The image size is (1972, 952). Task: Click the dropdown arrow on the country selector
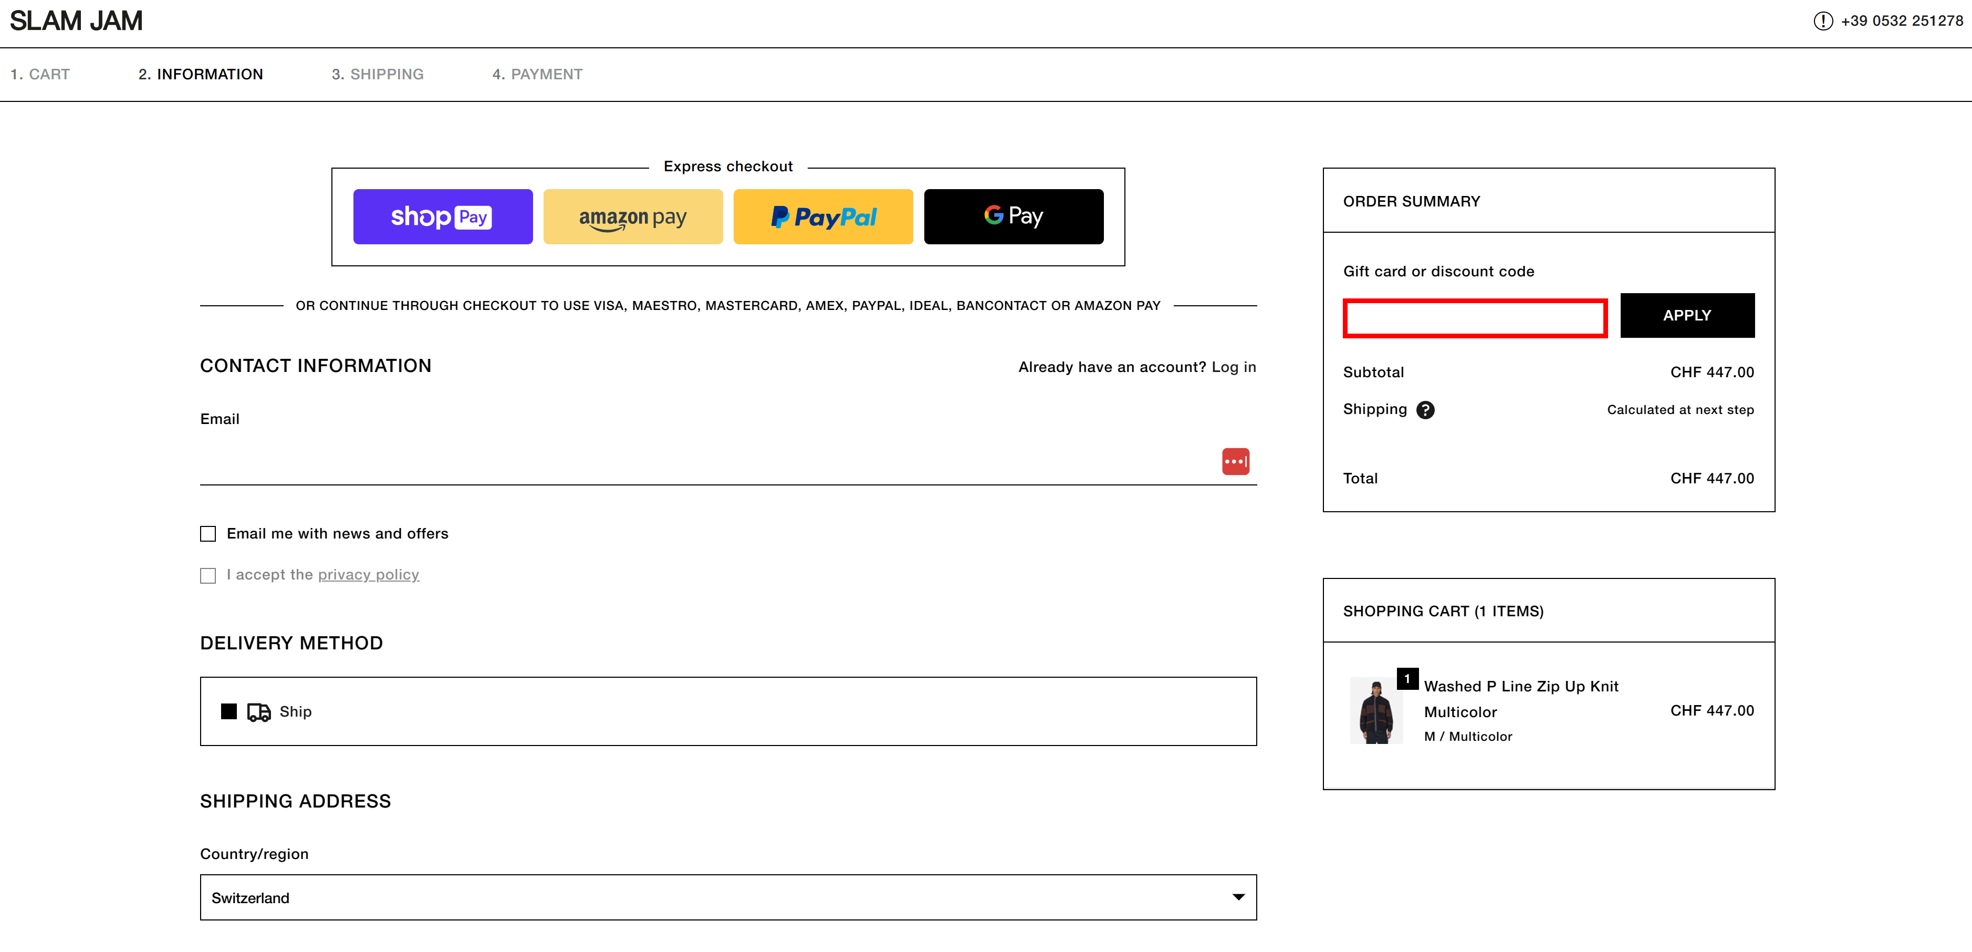(1238, 897)
